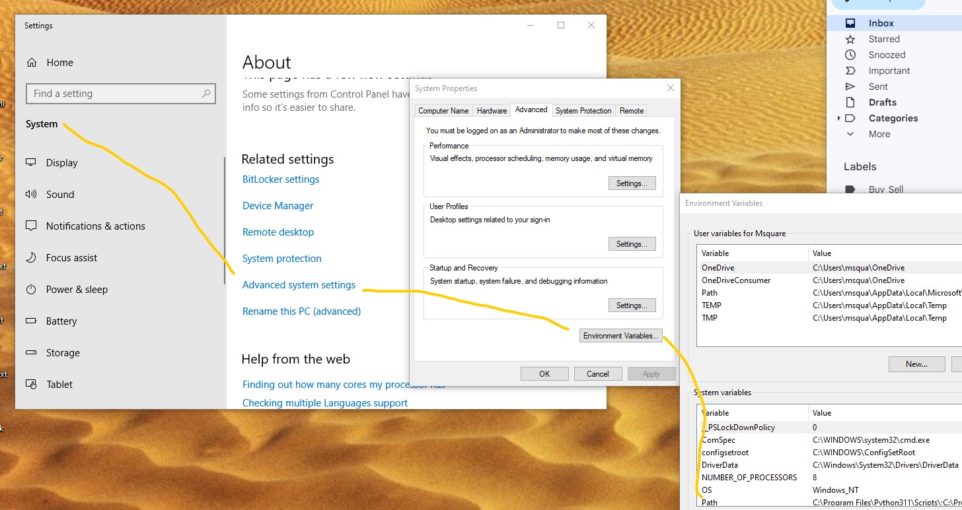
Task: Open Sound settings in the sidebar
Action: pos(59,195)
